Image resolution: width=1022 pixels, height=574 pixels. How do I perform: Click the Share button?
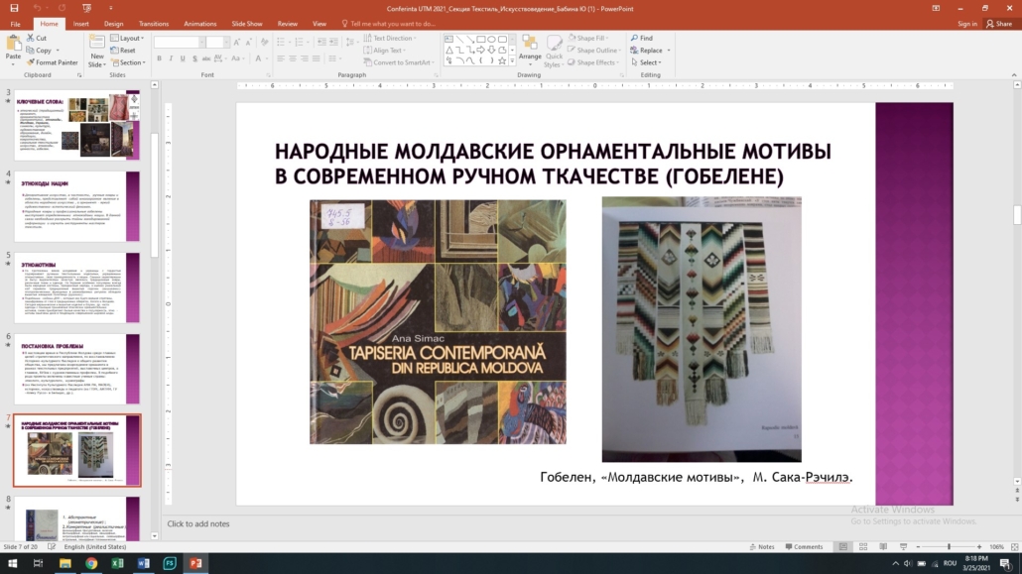999,24
